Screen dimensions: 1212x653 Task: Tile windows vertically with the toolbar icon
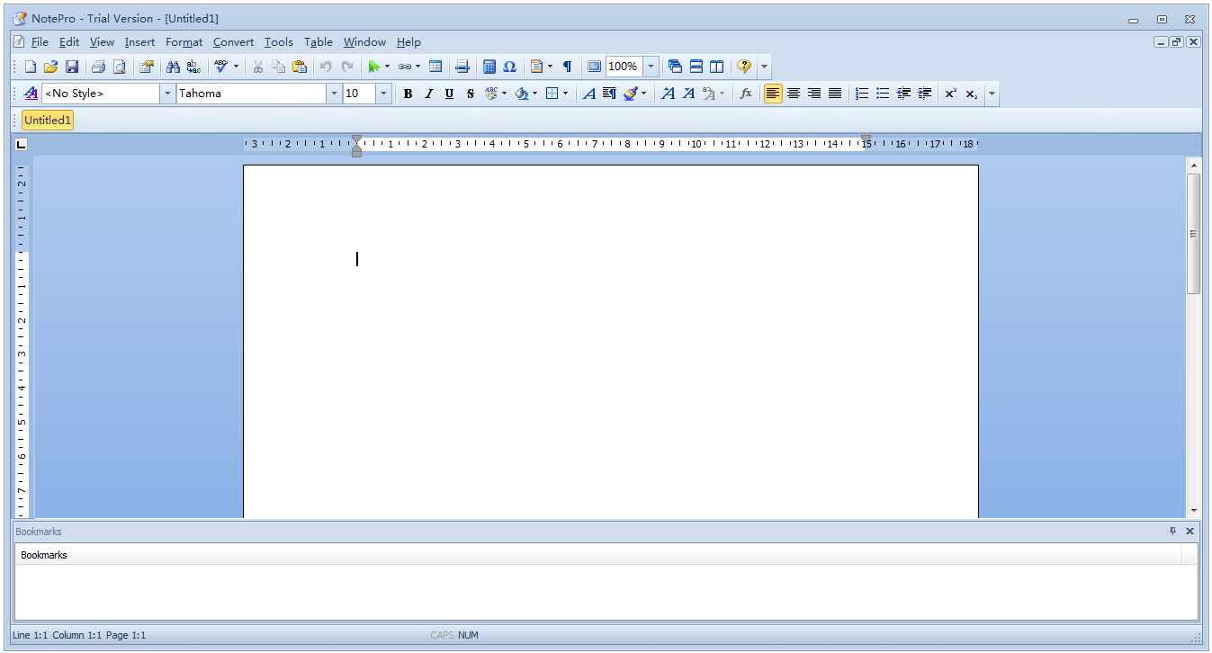pos(716,67)
